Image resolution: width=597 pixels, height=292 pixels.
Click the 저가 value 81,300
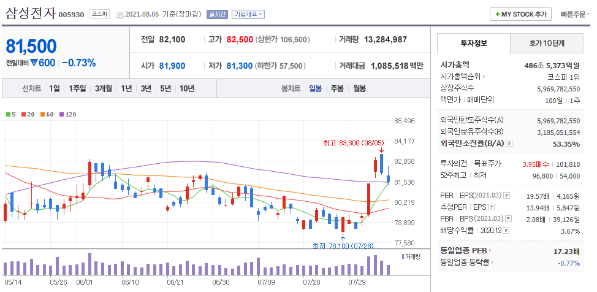click(x=240, y=66)
